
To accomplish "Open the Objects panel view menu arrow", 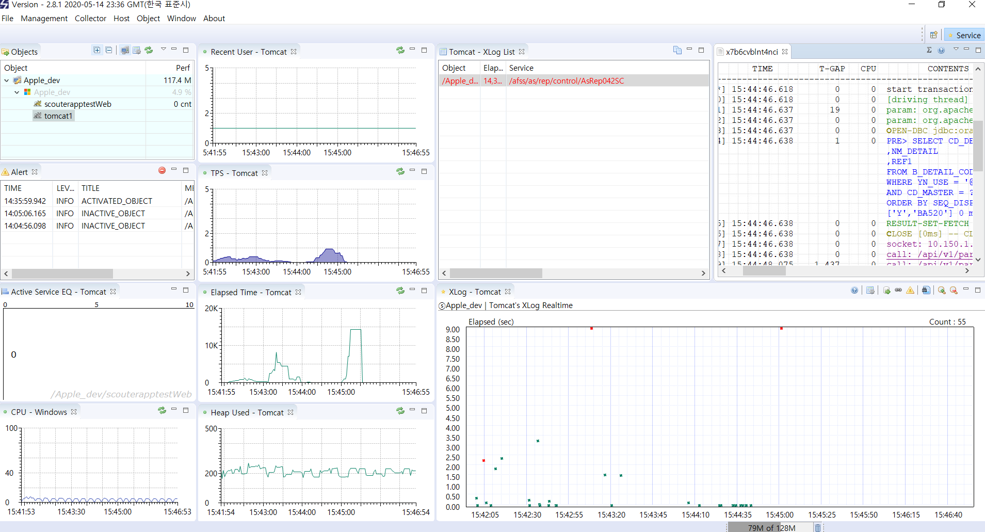I will 164,50.
